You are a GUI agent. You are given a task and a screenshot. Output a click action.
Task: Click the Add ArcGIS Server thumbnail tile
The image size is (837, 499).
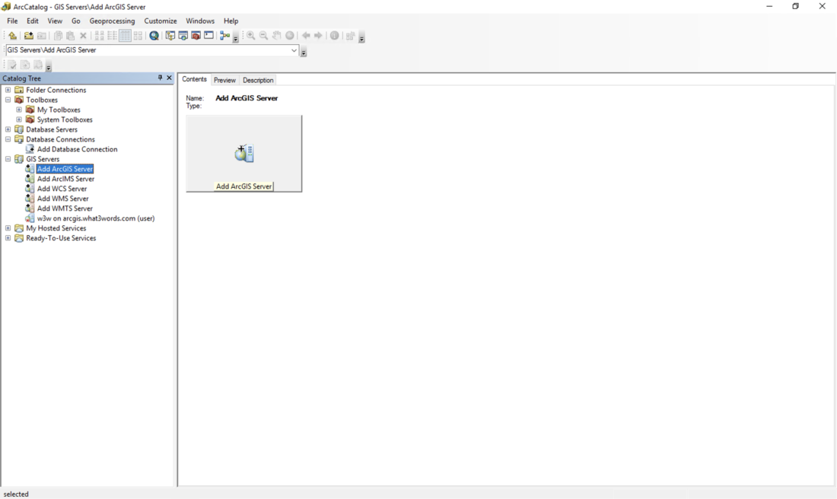point(244,154)
